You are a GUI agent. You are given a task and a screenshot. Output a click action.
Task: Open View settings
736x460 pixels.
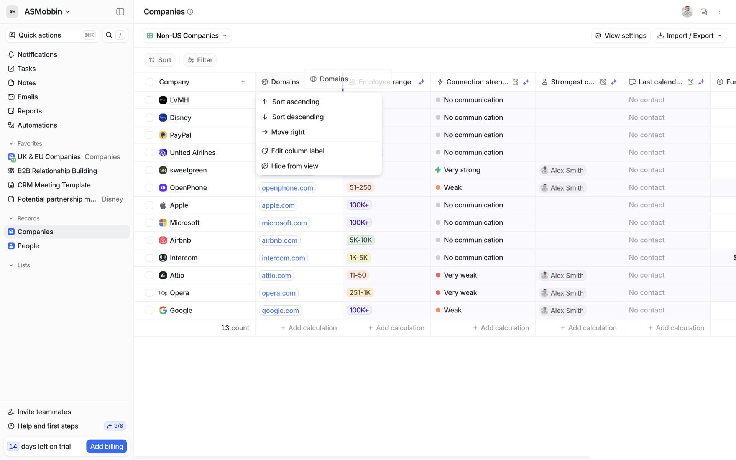621,35
